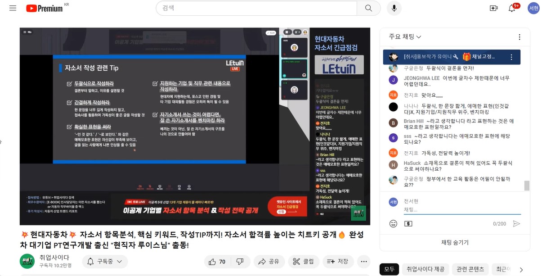This screenshot has height=276, width=542.
Task: Open the pinned message more options
Action: 511,57
